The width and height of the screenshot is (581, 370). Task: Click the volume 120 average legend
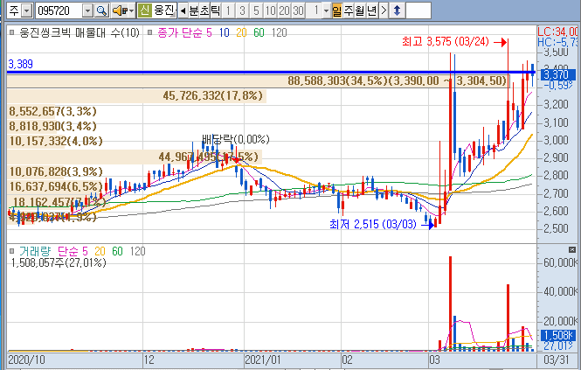[137, 251]
